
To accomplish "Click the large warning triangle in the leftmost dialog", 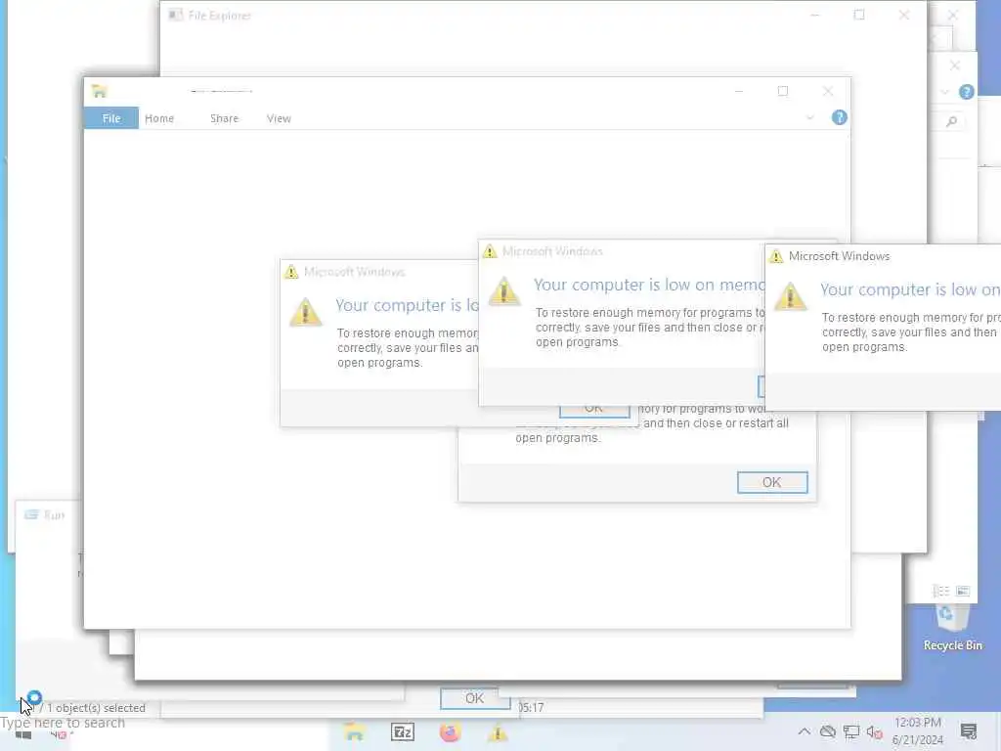I will (305, 312).
